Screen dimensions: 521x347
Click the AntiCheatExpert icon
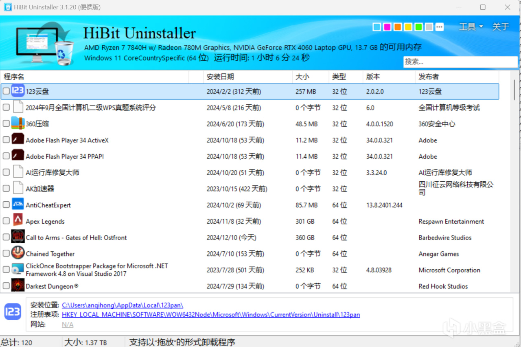pos(18,204)
